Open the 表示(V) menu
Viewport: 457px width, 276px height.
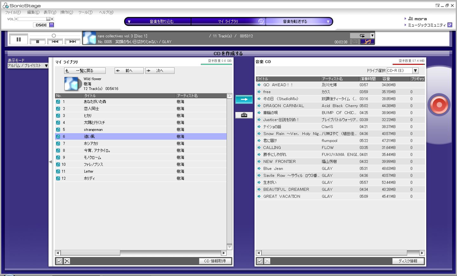click(x=50, y=12)
